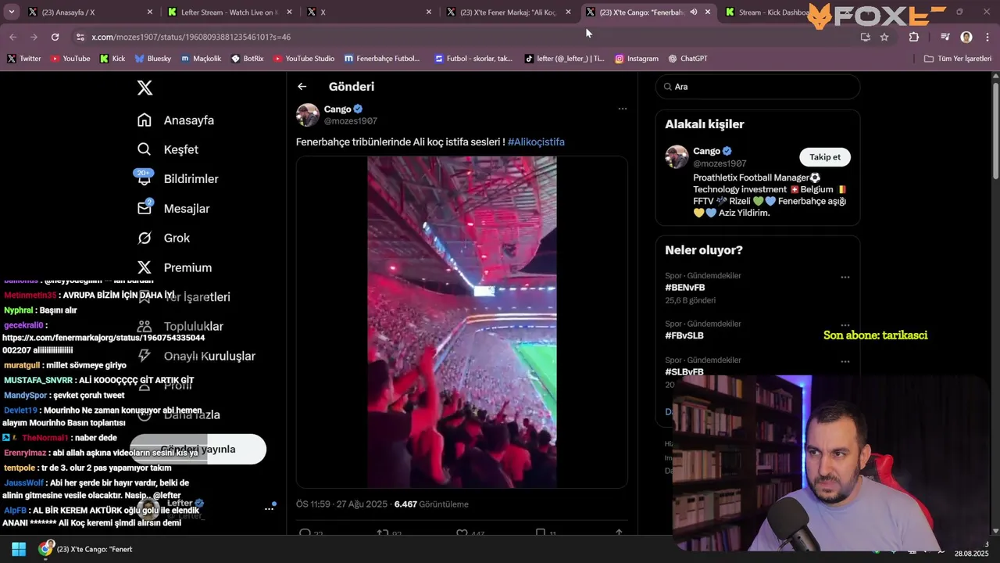Viewport: 1000px width, 563px height.
Task: Switch to Lefter Stream Kick tab
Action: click(229, 13)
